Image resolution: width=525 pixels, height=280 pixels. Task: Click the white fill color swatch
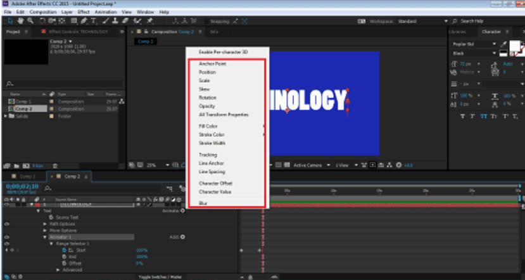514,46
